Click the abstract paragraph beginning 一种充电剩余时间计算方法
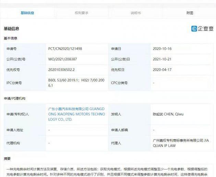The height and width of the screenshot is (177, 216). point(107,172)
